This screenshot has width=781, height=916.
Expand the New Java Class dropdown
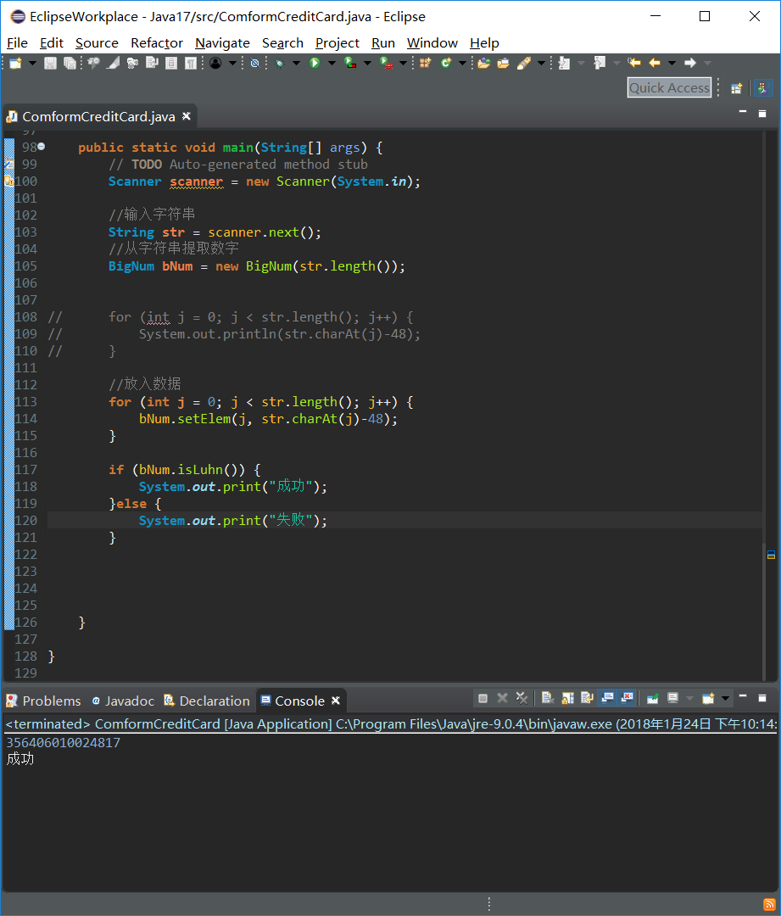click(x=462, y=63)
